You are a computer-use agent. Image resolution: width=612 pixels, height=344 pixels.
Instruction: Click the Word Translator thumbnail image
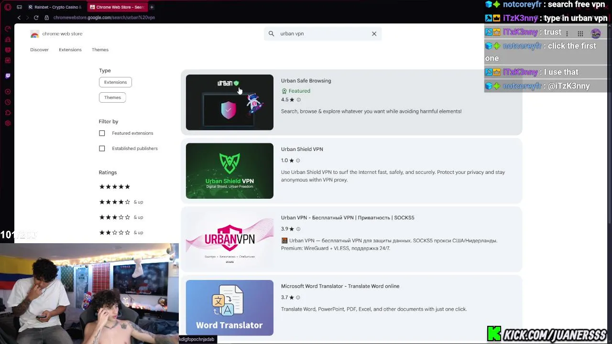coord(229,308)
